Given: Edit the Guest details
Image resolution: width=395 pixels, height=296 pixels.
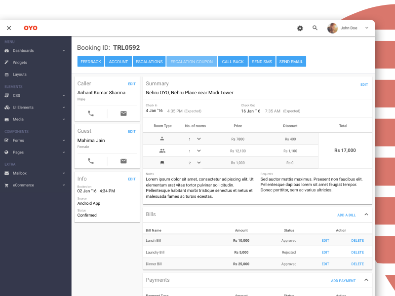Looking at the screenshot, I should (132, 132).
